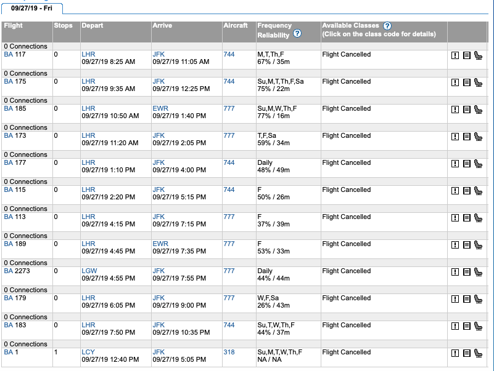Click the alert icon for flight BA 175
The width and height of the screenshot is (494, 371).
tap(455, 82)
